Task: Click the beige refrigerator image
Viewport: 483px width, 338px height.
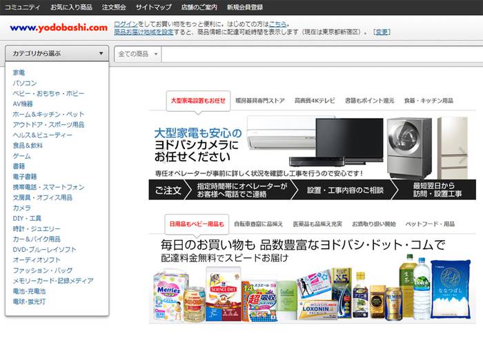Action: (x=453, y=148)
